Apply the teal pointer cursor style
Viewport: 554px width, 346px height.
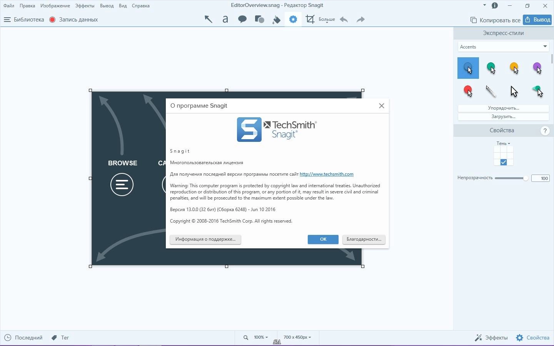point(537,91)
